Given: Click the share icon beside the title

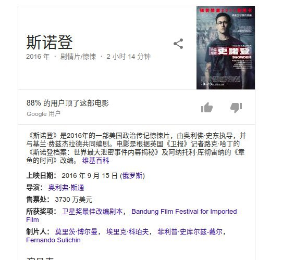Looking at the screenshot, I should (x=178, y=44).
